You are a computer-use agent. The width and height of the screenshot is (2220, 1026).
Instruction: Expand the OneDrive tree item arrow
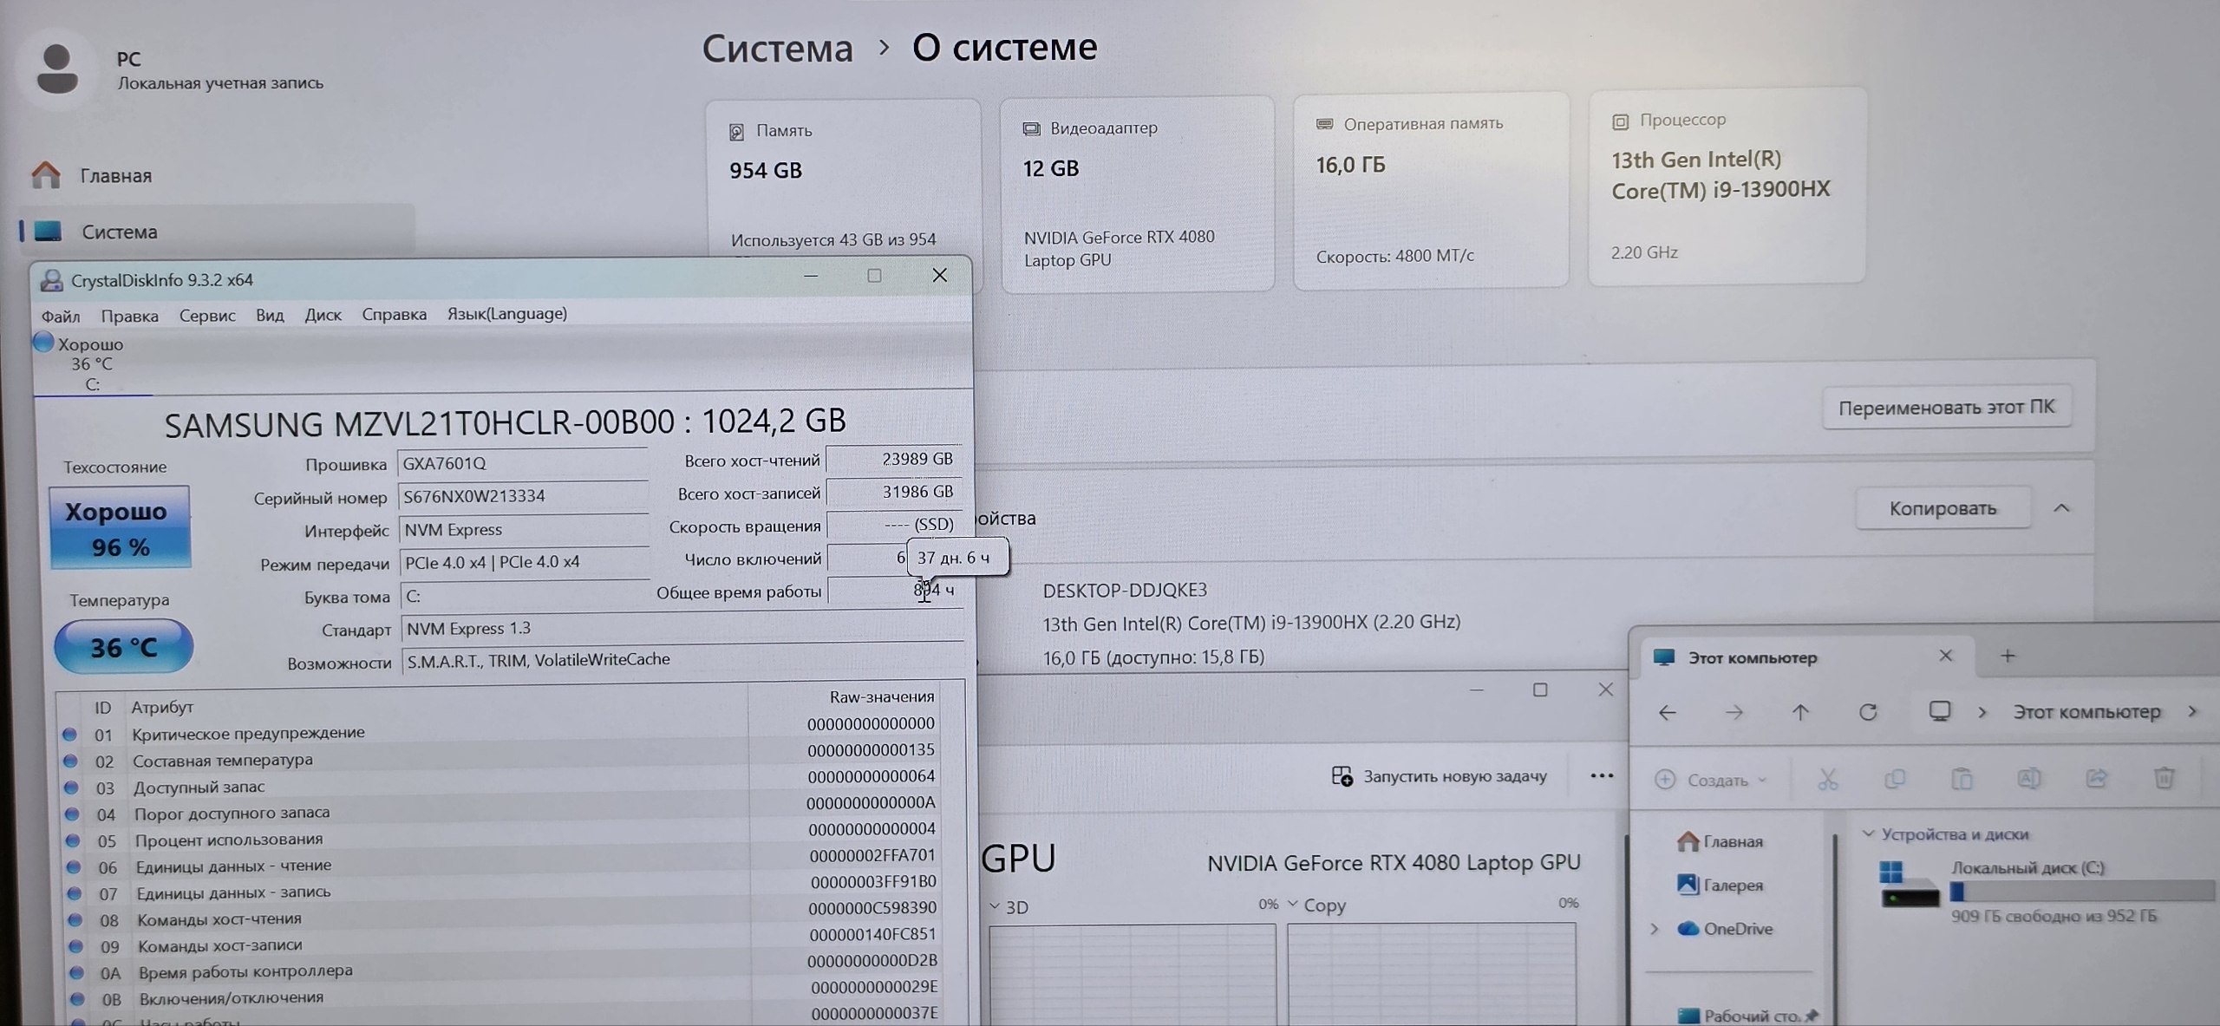click(x=1655, y=929)
